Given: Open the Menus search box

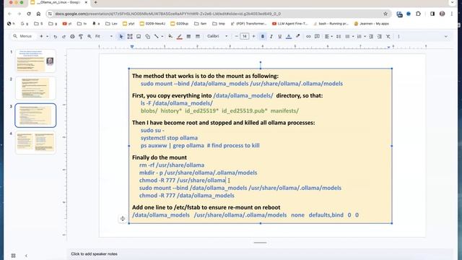Looking at the screenshot, I should 22,36.
